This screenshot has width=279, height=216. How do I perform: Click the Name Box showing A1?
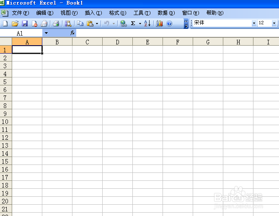point(21,33)
